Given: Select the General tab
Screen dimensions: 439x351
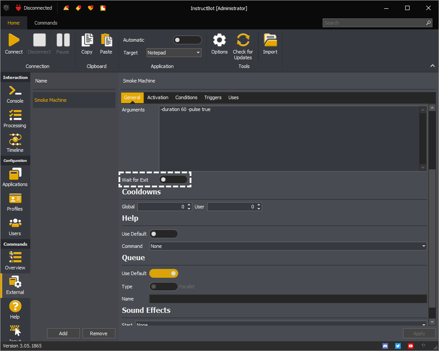Looking at the screenshot, I should (132, 97).
